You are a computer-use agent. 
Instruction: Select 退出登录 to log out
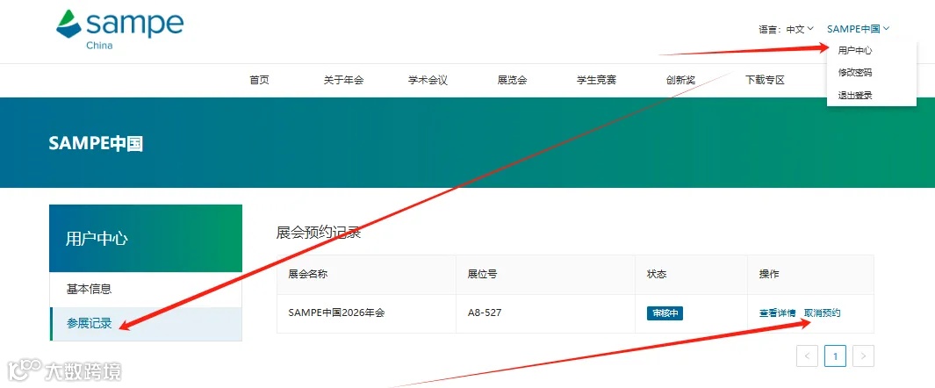[855, 96]
